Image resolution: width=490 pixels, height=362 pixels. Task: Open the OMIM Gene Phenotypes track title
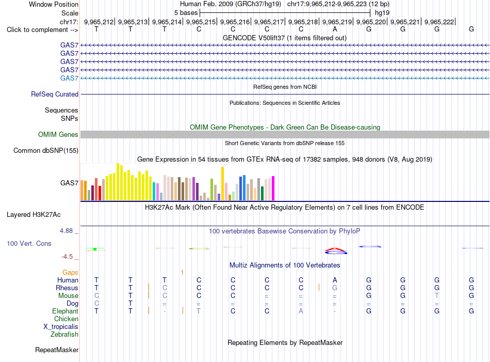[285, 128]
